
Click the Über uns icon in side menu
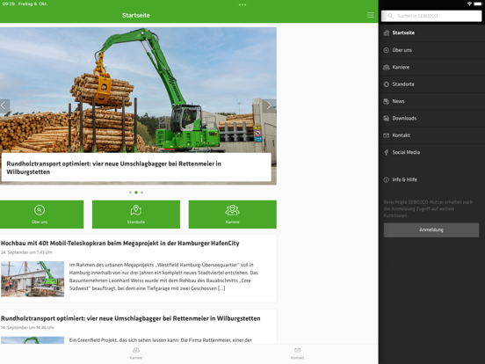(x=386, y=50)
